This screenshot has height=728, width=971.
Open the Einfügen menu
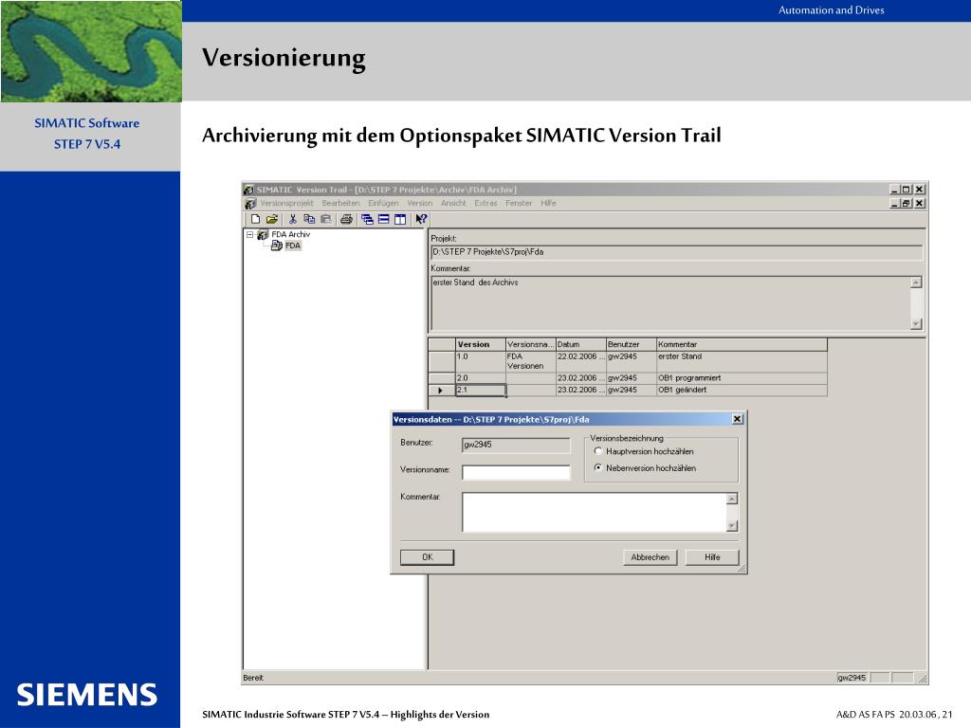383,203
